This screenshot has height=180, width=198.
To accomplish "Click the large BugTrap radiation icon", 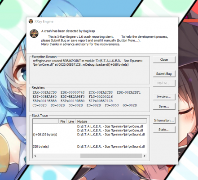I will (x=34, y=33).
